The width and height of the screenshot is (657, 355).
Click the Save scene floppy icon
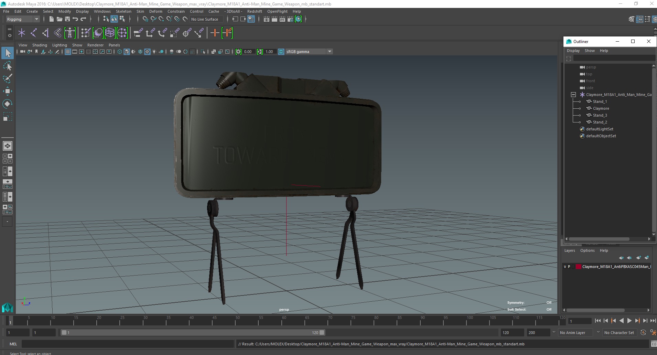coord(67,19)
